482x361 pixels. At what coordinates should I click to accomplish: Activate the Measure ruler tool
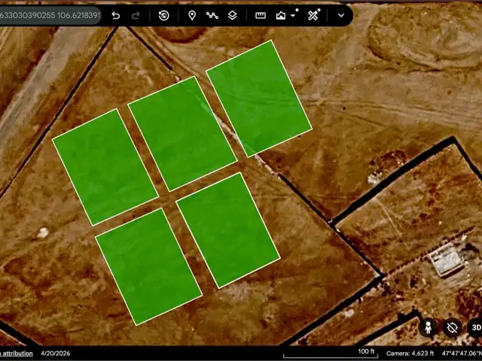pyautogui.click(x=261, y=15)
